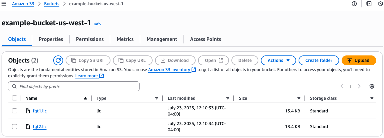Select the fgt1.lic checkbox
The width and height of the screenshot is (384, 138).
(15, 111)
